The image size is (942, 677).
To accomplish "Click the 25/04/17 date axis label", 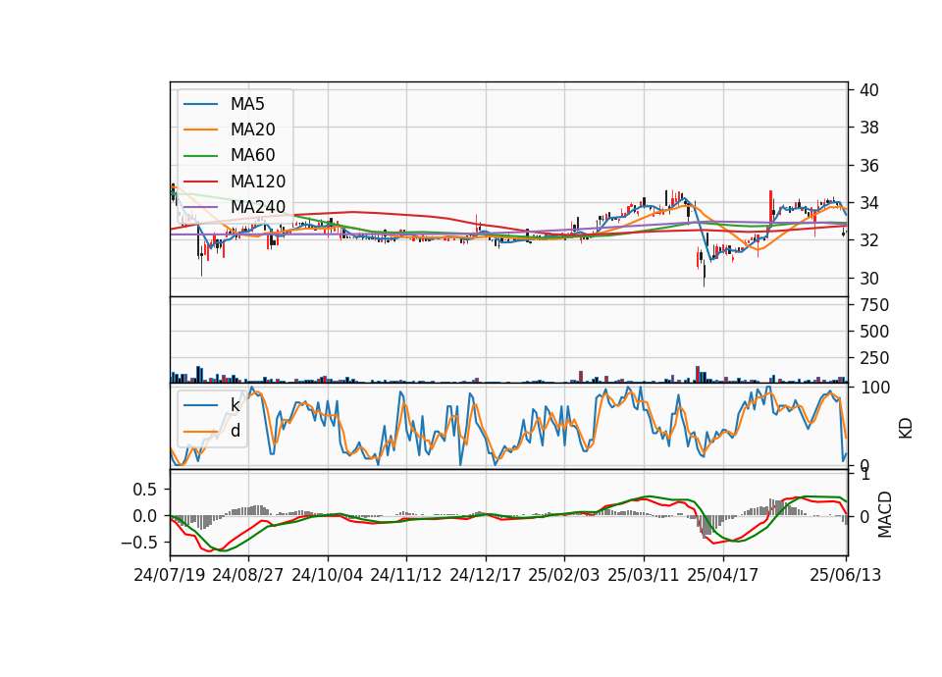I will pos(723,575).
